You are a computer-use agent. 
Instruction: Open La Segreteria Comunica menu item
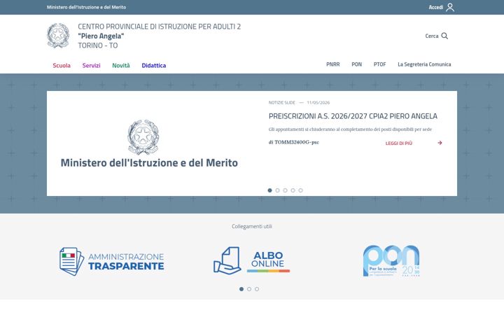point(424,64)
